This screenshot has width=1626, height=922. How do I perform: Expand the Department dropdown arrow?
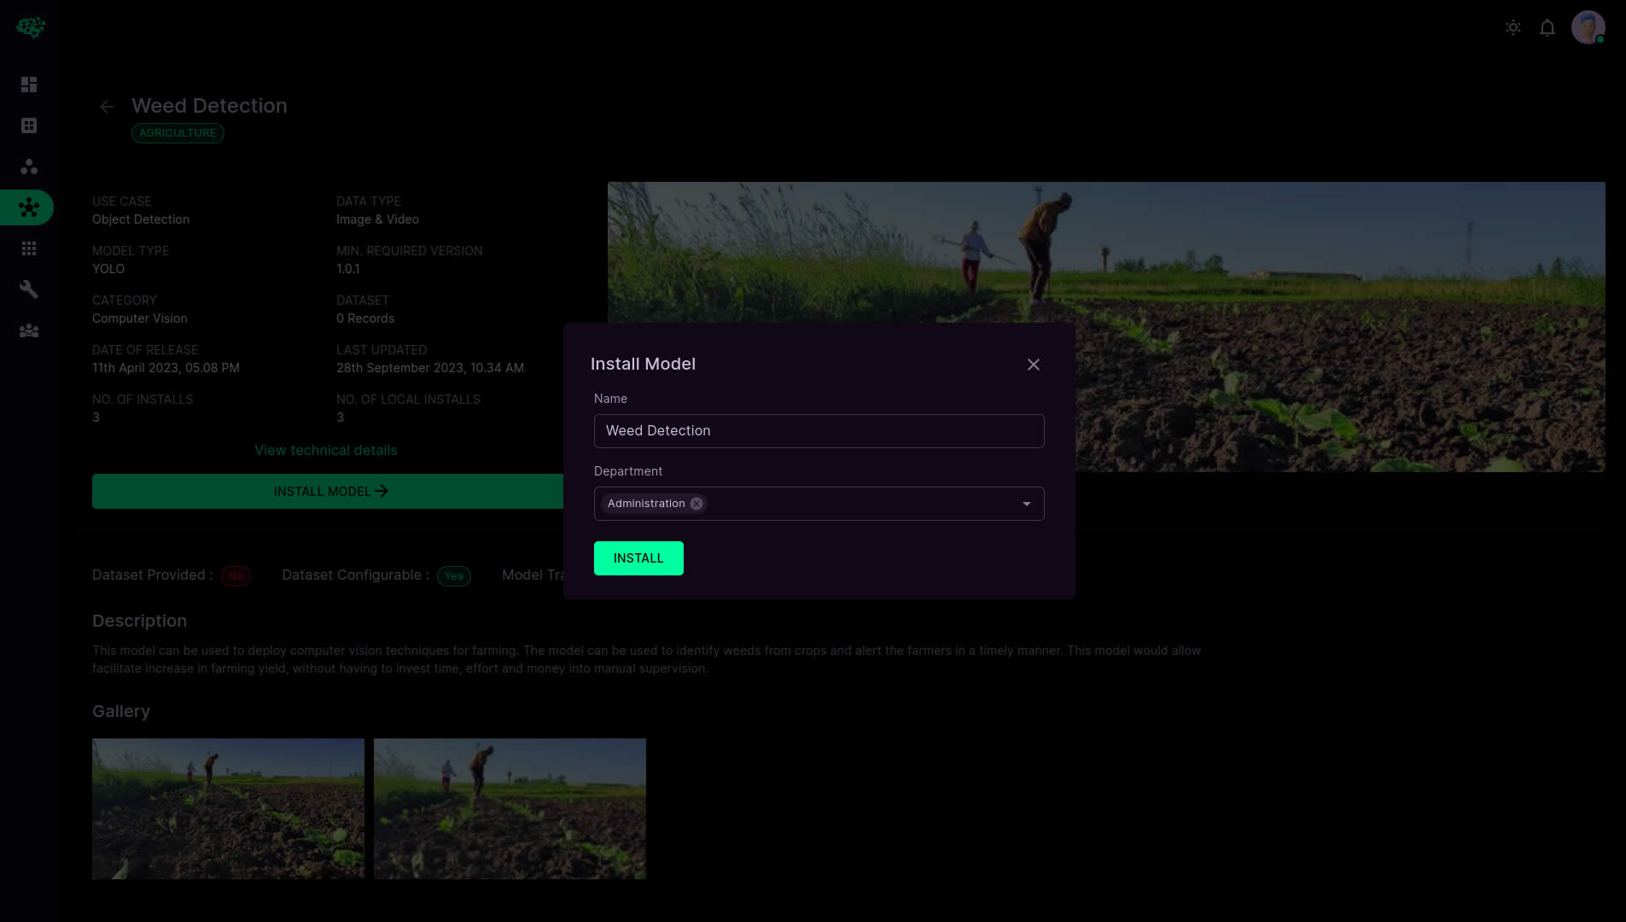click(1027, 504)
